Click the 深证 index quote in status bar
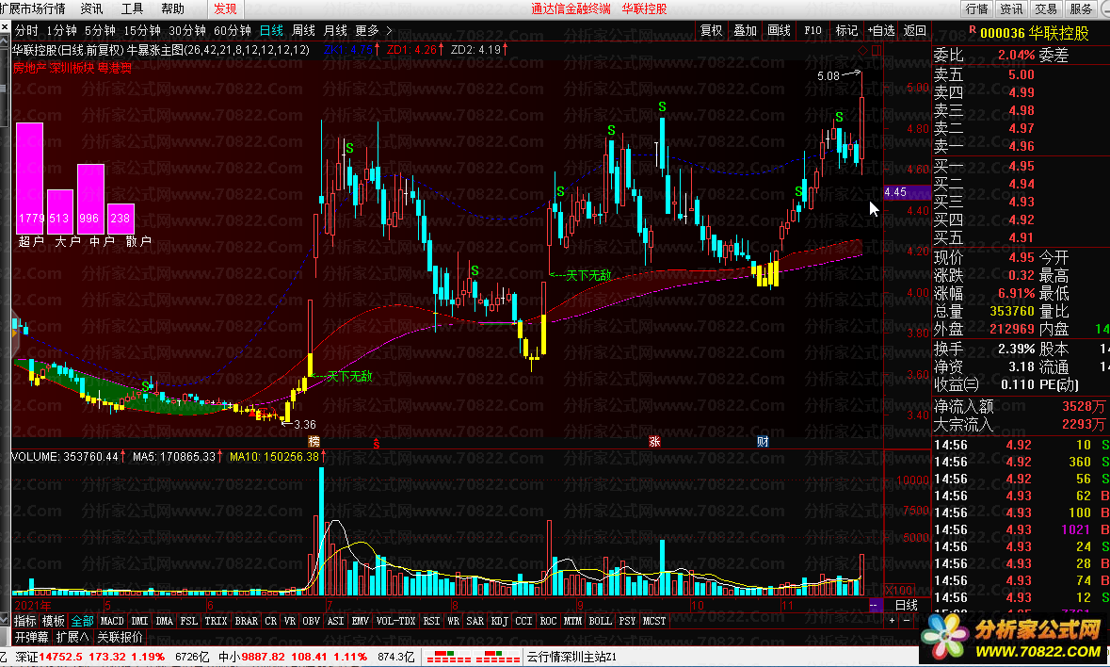 coord(89,657)
